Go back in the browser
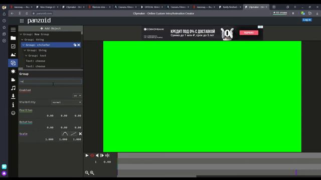Image resolution: width=321 pixels, height=180 pixels. (x=12, y=13)
